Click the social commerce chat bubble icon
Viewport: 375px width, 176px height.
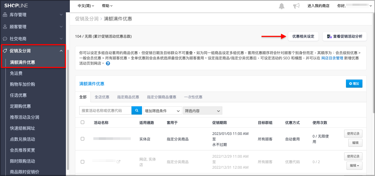tap(5, 39)
